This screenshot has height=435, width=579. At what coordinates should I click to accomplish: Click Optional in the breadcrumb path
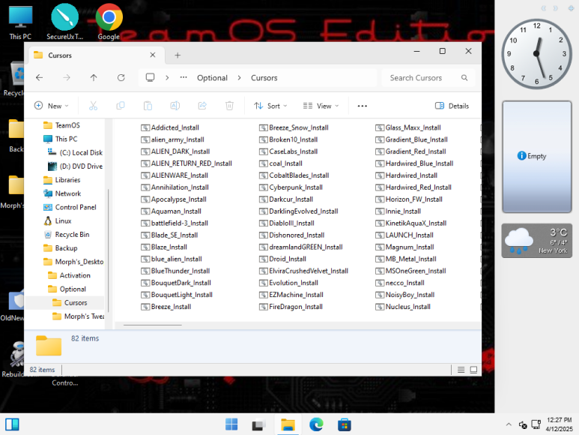click(x=212, y=77)
